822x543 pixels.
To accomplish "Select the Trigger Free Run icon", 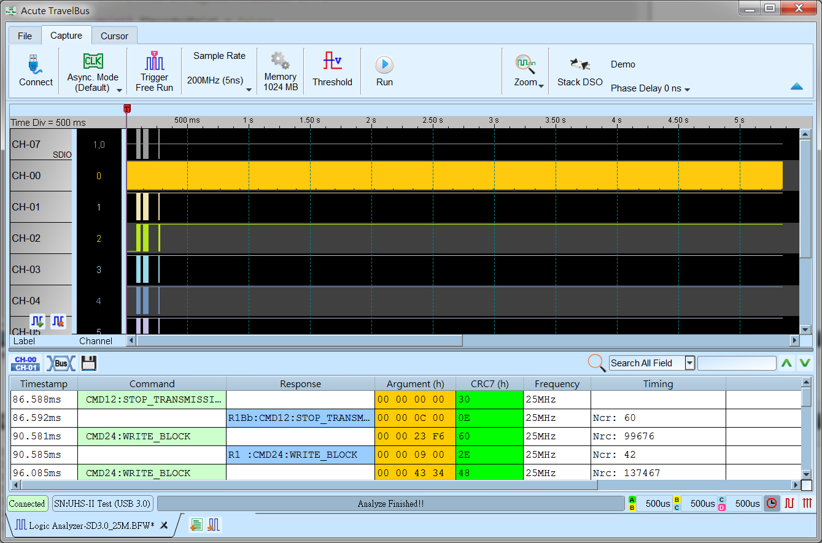I will 154,61.
